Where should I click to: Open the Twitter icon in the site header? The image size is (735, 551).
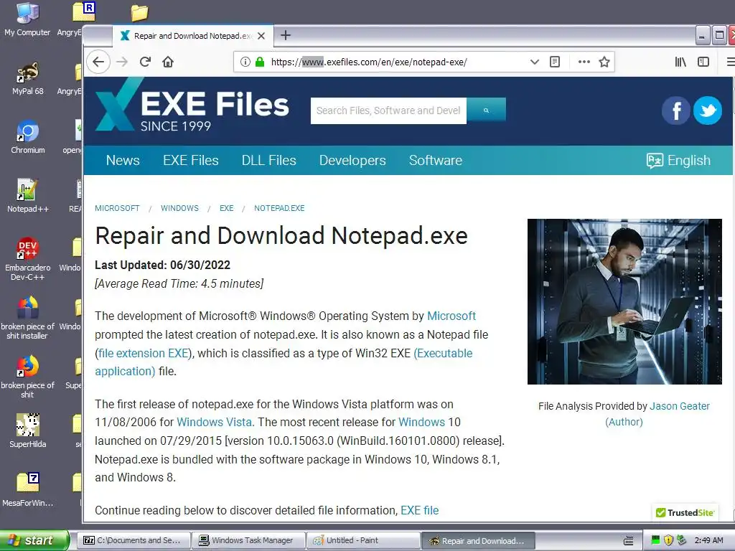point(707,110)
